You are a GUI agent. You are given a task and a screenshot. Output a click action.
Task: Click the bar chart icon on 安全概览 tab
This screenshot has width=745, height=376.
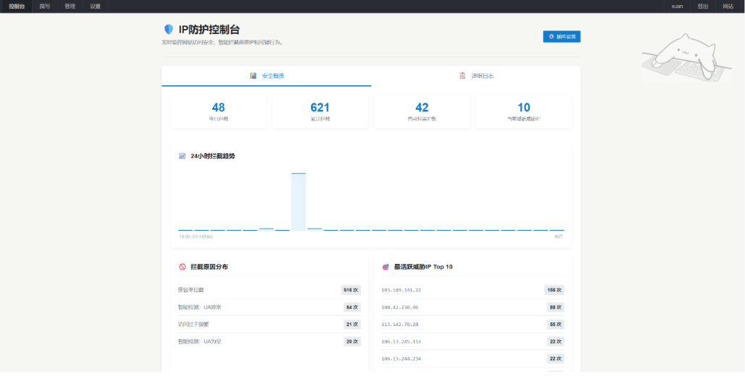(x=254, y=76)
